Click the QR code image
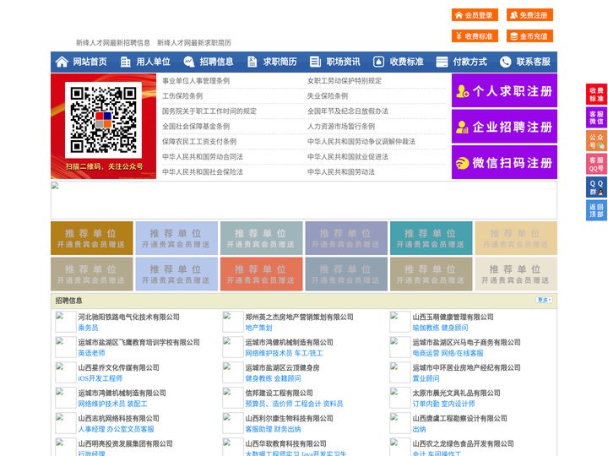Screen dimensions: 608x456 [103, 120]
